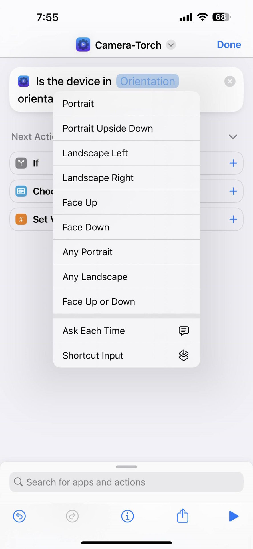This screenshot has height=549, width=253.
Task: Tap the undo arrow icon
Action: pos(19,516)
